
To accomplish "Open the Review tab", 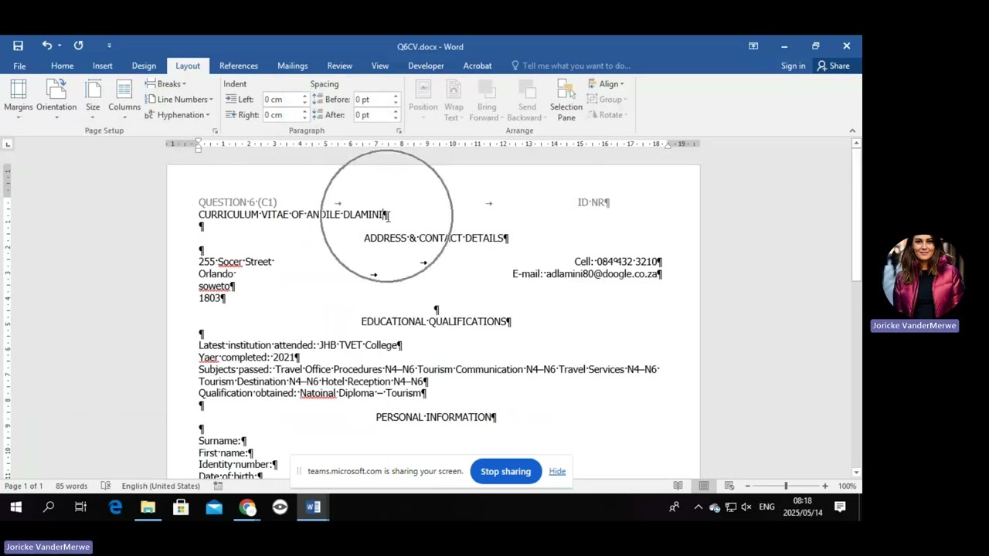I will 339,66.
